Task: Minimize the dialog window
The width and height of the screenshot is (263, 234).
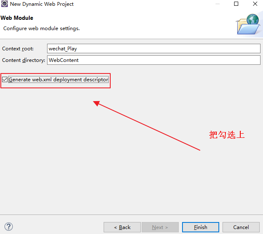Action: (x=218, y=4)
